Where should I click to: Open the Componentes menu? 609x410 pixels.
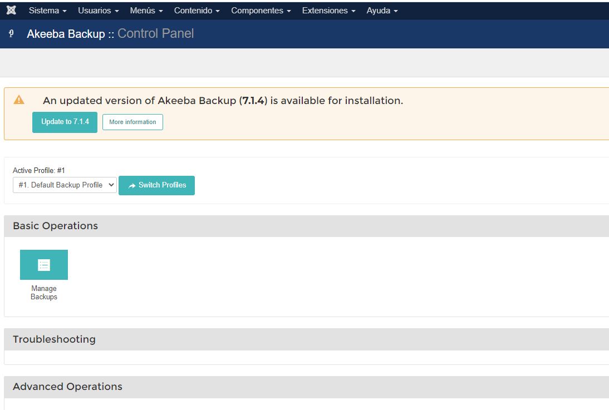point(261,11)
